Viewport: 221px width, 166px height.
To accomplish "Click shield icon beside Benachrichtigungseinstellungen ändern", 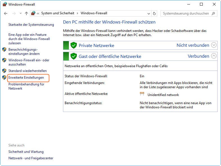I will coord(4,50).
